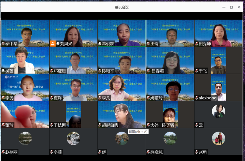Maximize the 腾讯会议 window
245x161 pixels.
[231, 7]
